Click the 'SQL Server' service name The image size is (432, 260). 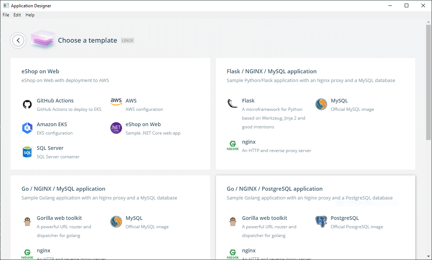coord(50,148)
